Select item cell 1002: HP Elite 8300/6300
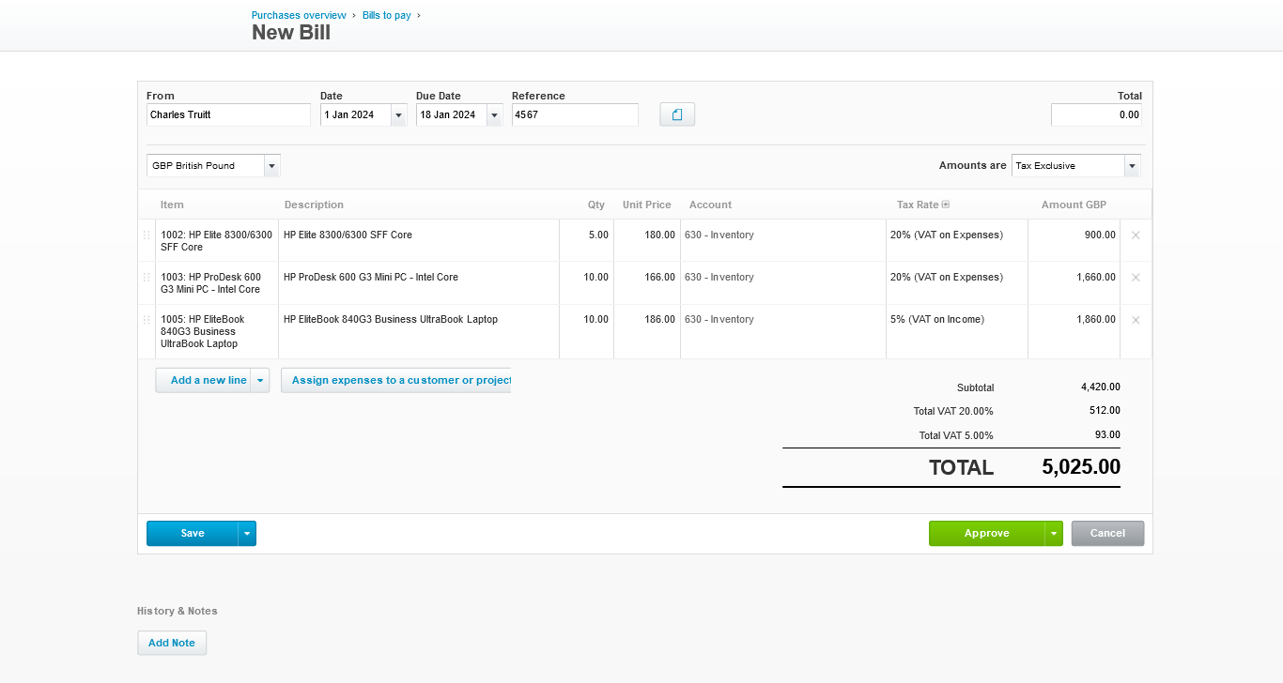The width and height of the screenshot is (1283, 683). pos(217,241)
